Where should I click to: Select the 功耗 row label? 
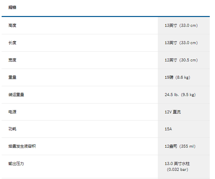(x=12, y=129)
